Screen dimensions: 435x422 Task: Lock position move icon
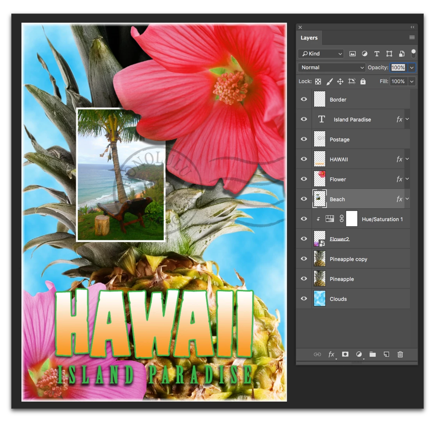point(340,81)
